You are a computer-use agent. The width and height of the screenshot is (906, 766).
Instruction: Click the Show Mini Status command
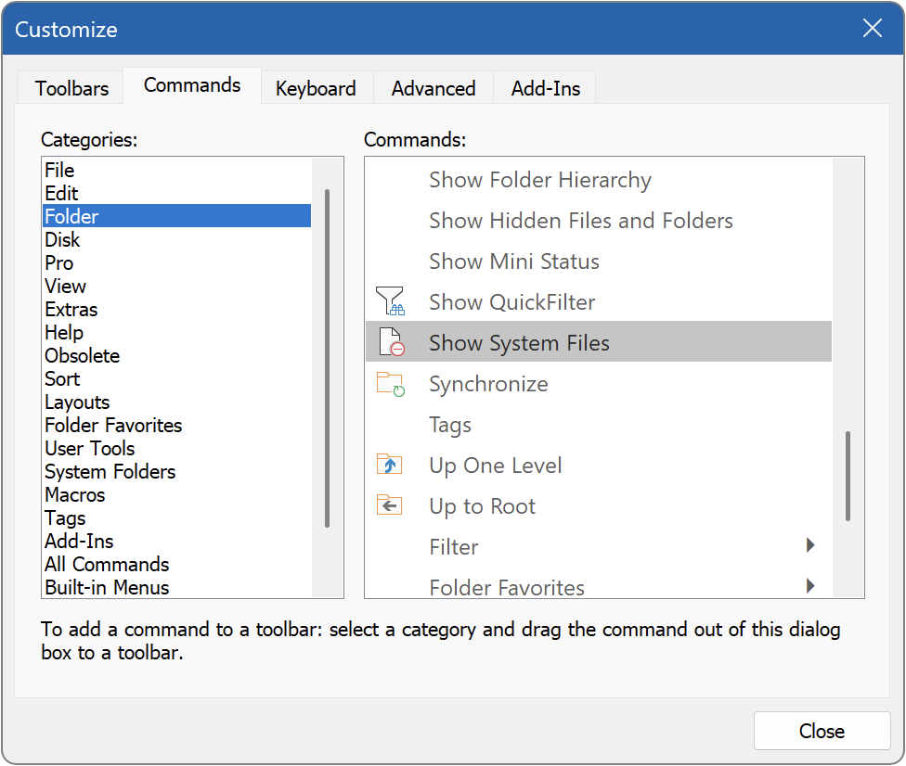(x=513, y=262)
